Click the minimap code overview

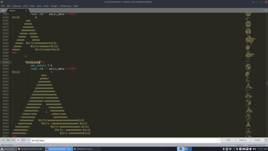[251, 75]
